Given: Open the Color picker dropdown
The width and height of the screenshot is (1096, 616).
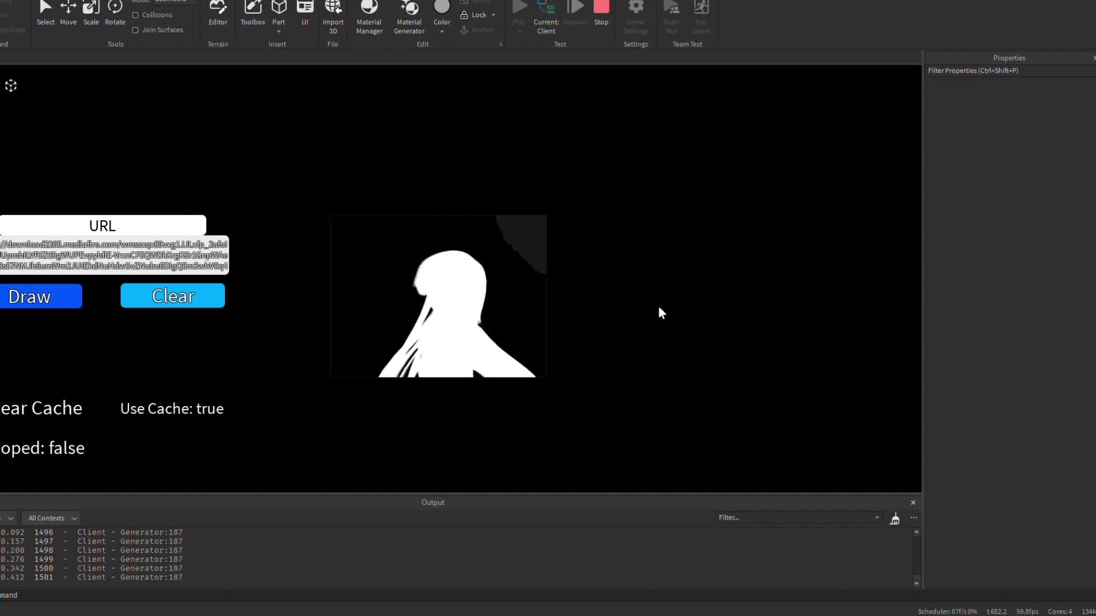Looking at the screenshot, I should point(442,31).
